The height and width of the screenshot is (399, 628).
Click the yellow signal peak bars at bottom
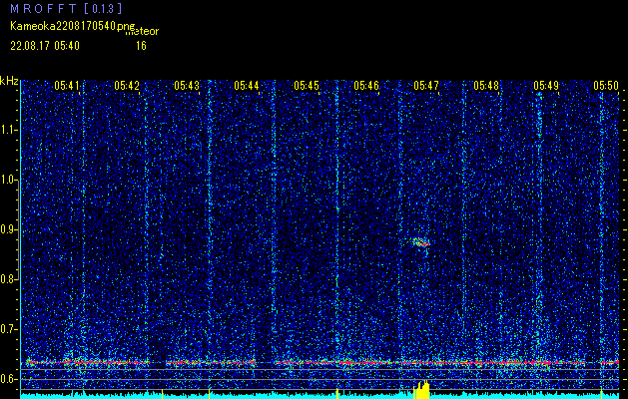coord(421,390)
